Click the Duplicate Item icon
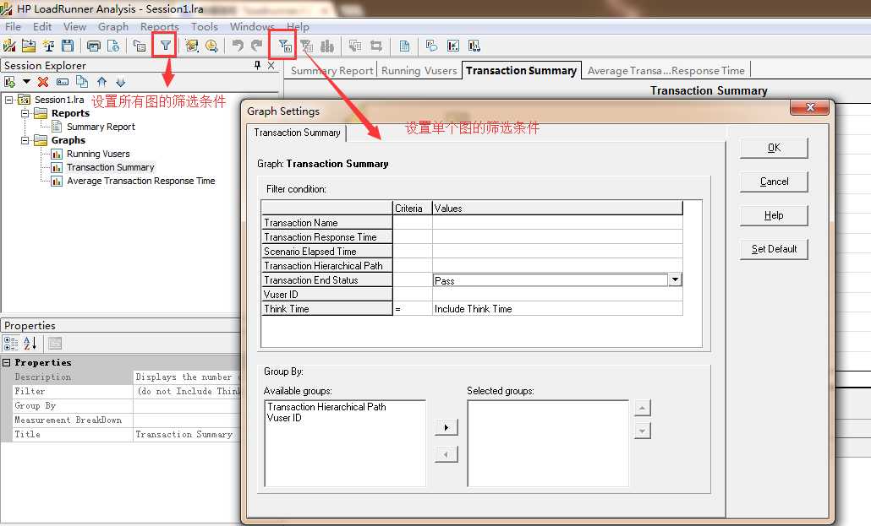 click(x=82, y=82)
